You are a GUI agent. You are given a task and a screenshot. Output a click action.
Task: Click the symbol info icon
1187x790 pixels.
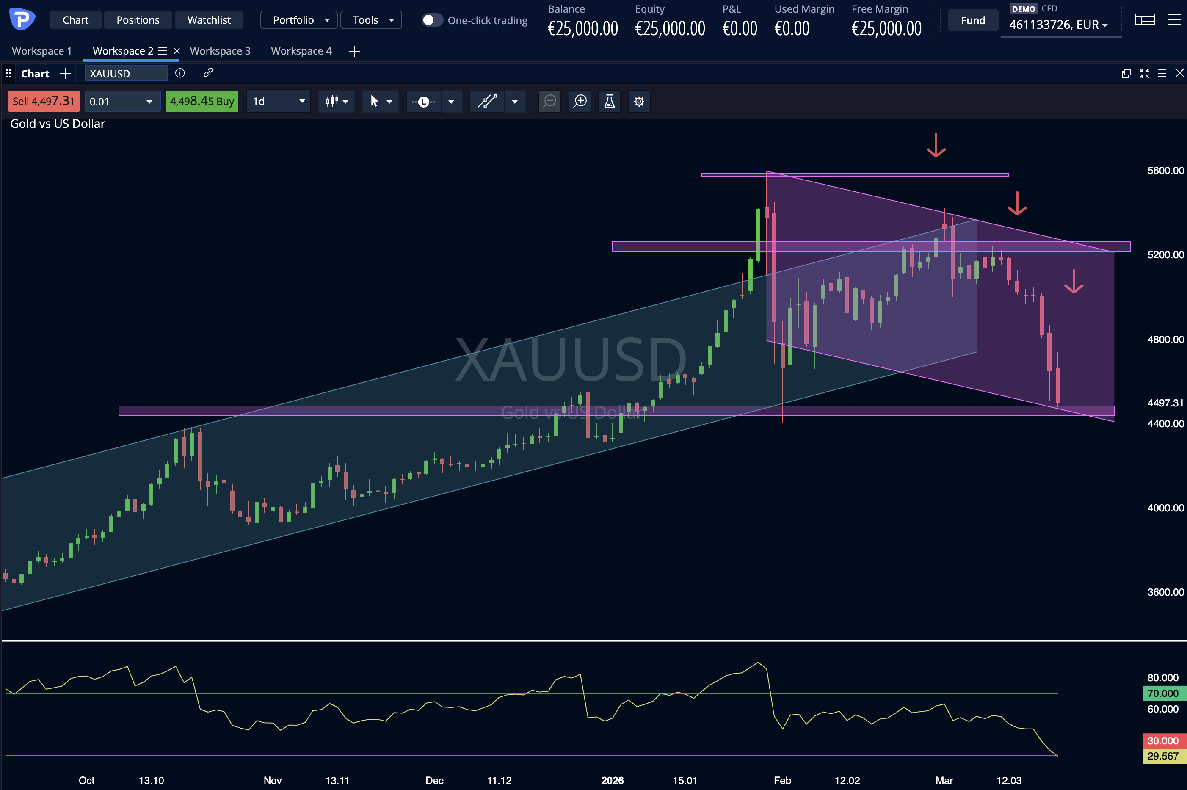click(180, 74)
